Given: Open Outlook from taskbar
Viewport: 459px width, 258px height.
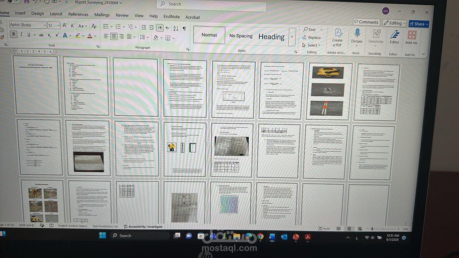Looking at the screenshot, I should 284,237.
